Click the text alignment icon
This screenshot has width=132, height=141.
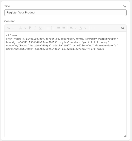click(x=71, y=28)
